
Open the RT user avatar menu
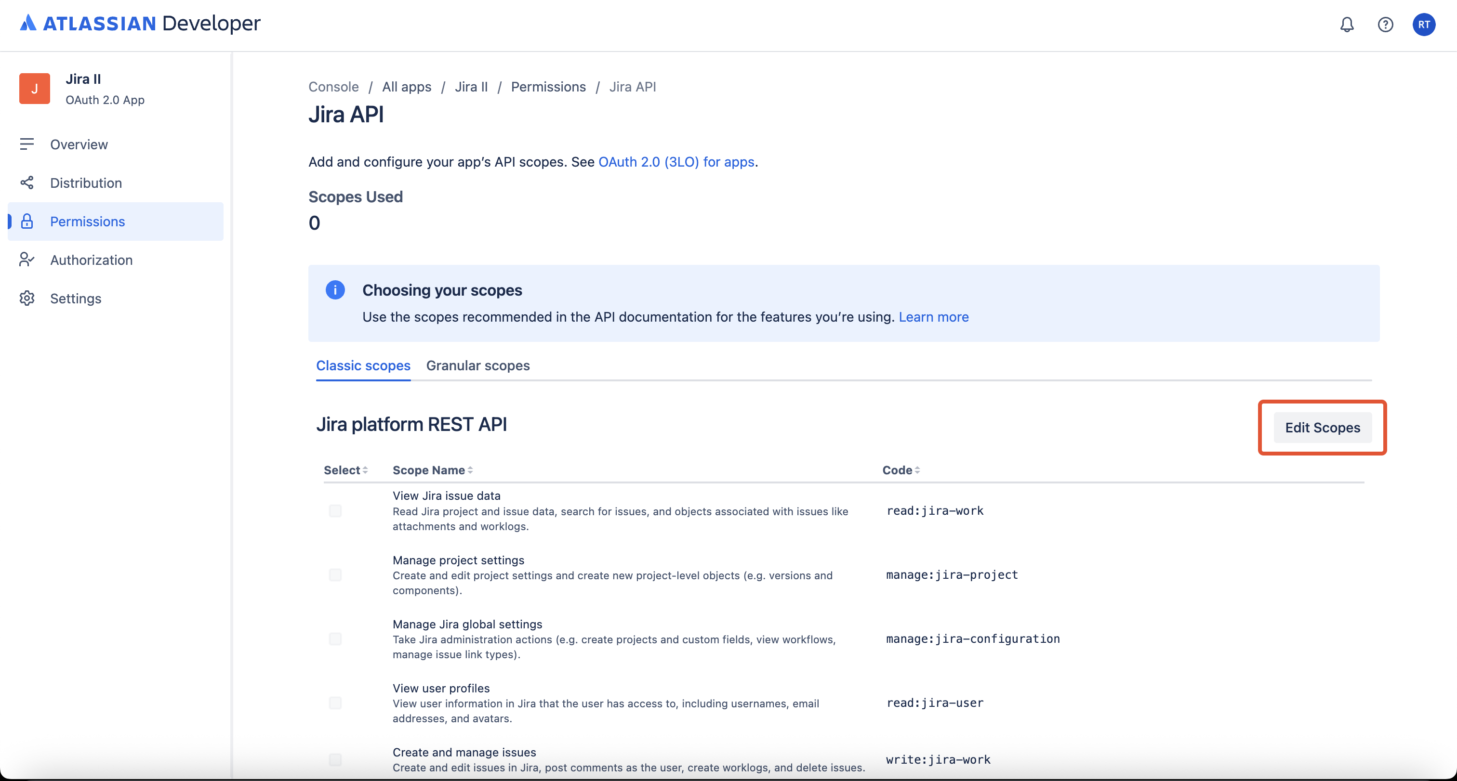tap(1423, 24)
